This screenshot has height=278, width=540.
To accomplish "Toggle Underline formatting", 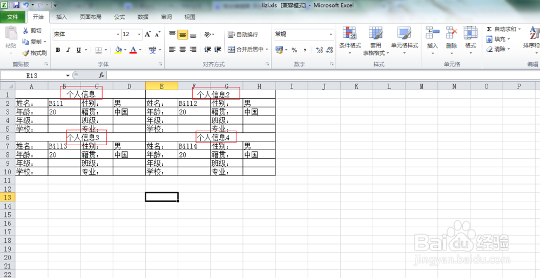I will click(x=78, y=50).
